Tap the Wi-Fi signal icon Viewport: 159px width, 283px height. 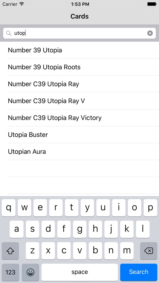[x=22, y=4]
